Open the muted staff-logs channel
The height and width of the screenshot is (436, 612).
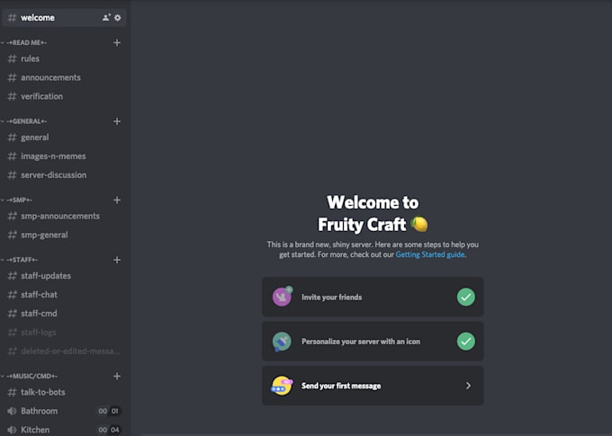pyautogui.click(x=65, y=333)
